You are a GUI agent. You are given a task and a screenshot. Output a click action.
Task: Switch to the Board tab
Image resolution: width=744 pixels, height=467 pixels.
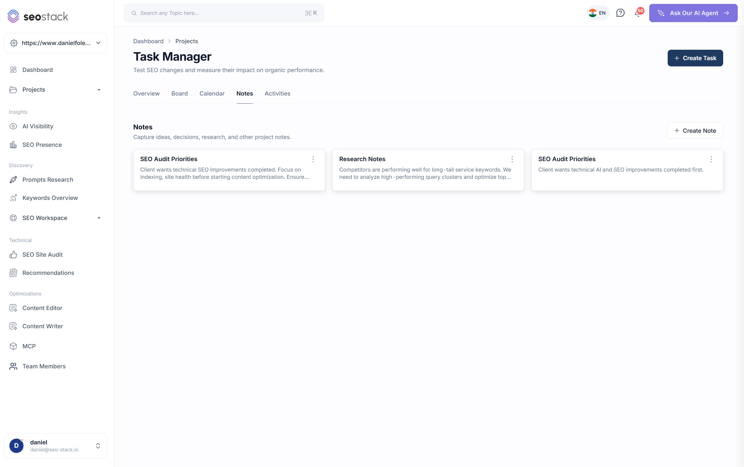pos(179,93)
